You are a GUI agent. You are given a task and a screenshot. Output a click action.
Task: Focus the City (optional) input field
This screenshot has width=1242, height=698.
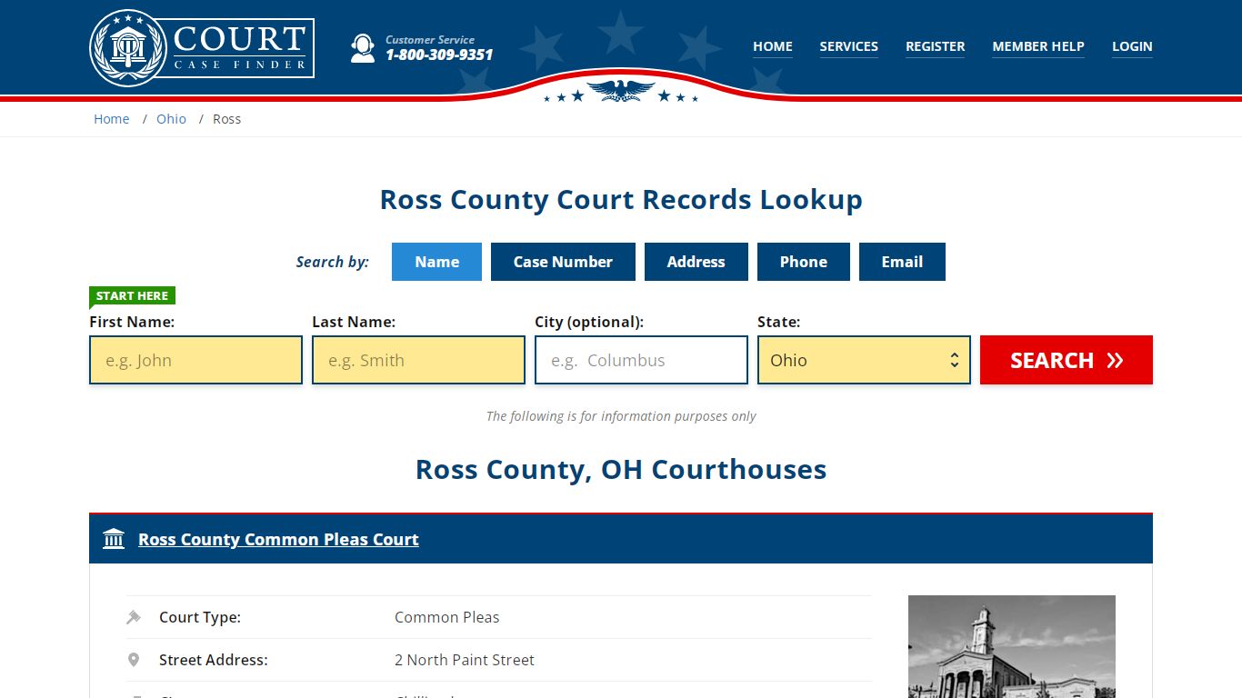641,360
